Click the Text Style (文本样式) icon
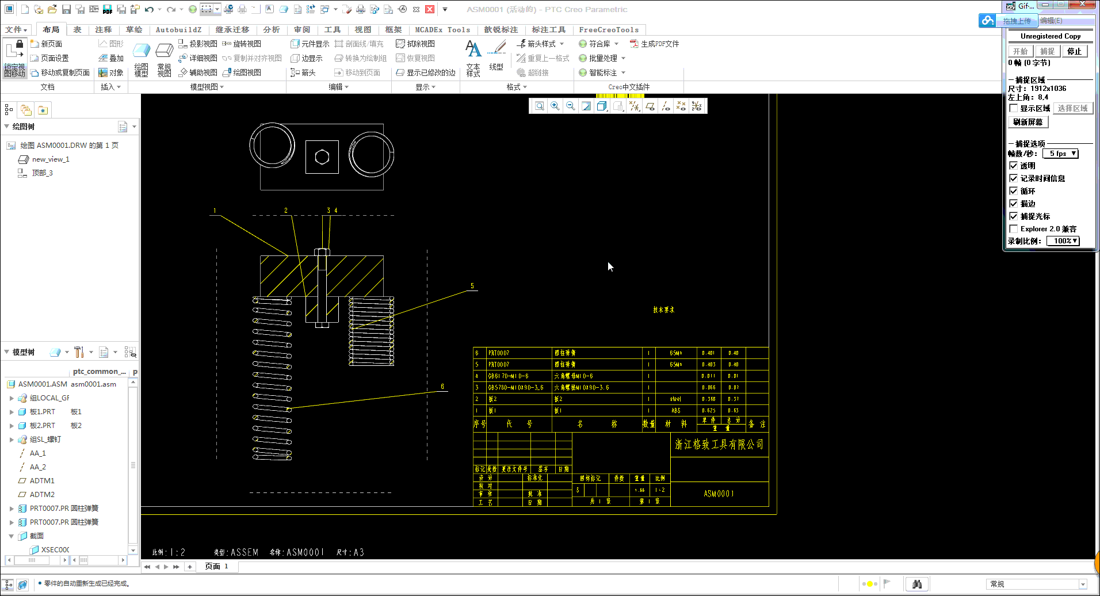This screenshot has width=1100, height=596. 473,59
